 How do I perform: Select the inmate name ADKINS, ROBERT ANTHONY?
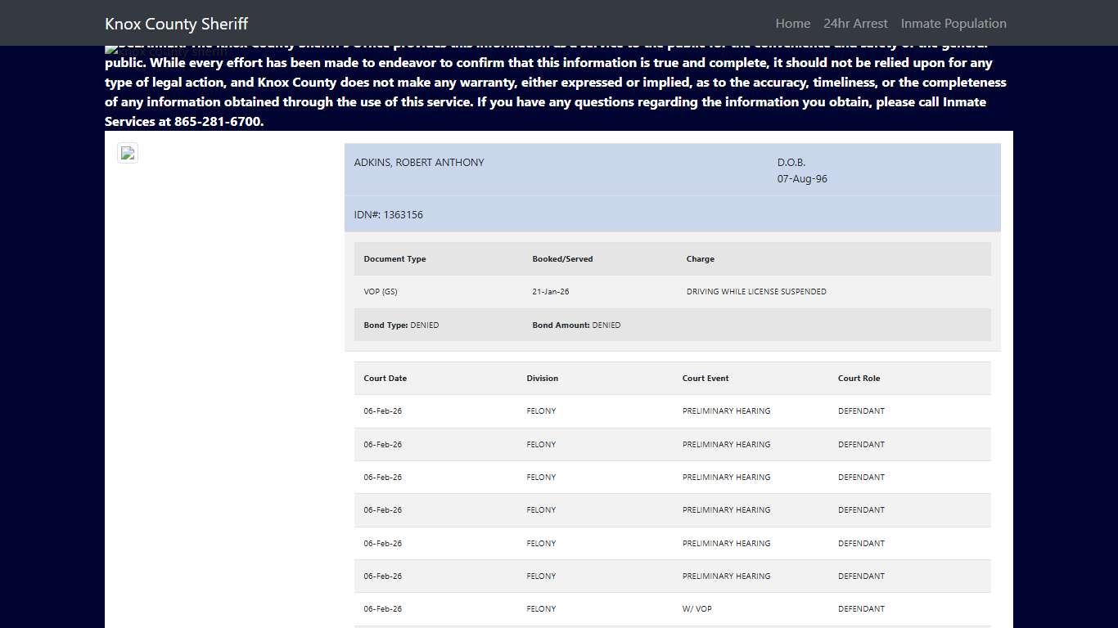(419, 162)
